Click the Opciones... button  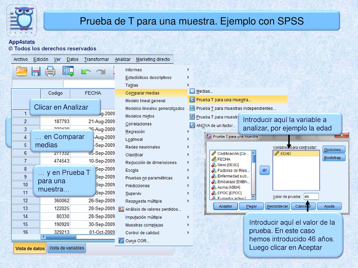(334, 149)
